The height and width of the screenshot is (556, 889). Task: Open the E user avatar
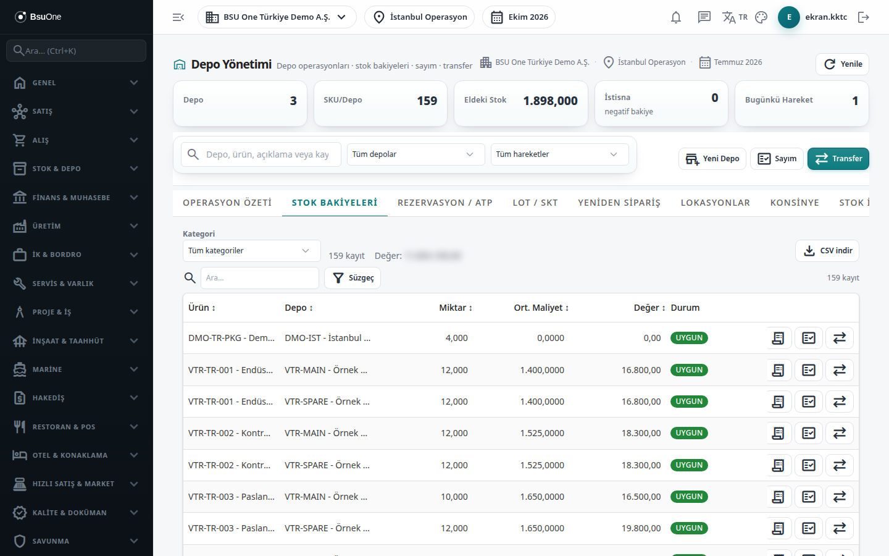coord(789,17)
